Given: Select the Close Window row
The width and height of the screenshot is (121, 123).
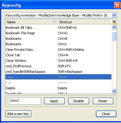Looking at the screenshot, I should click(58, 61).
